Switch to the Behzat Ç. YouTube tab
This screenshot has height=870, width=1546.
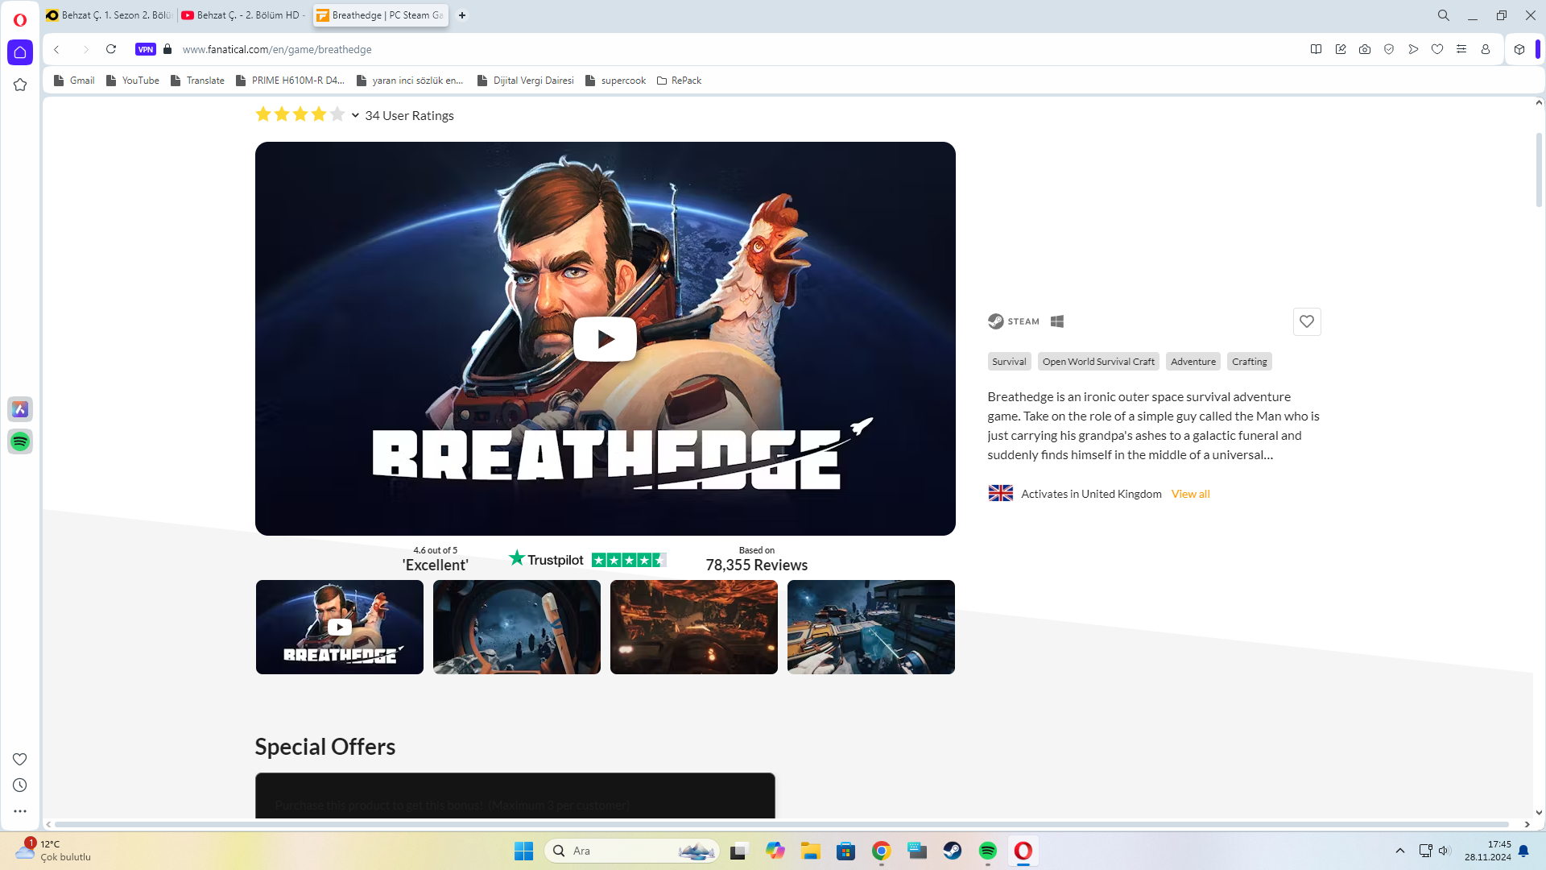[244, 15]
